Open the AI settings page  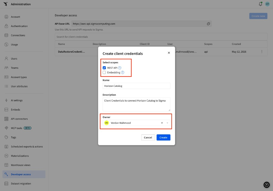click(x=17, y=100)
